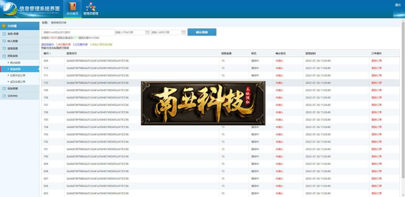Click 3.所有订单自动匹配 link

click(101, 44)
